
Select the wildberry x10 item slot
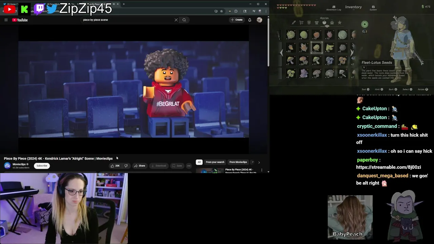tap(329, 35)
